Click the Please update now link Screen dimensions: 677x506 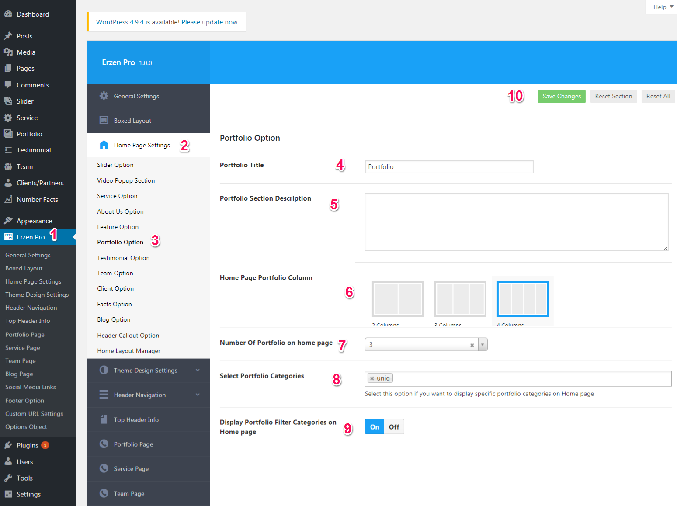(x=209, y=22)
